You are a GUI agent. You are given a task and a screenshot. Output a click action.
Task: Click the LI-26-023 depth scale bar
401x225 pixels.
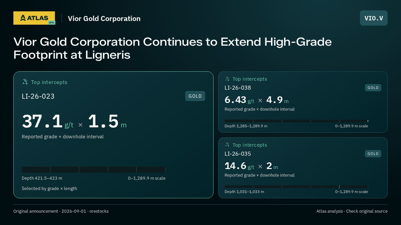coord(94,170)
